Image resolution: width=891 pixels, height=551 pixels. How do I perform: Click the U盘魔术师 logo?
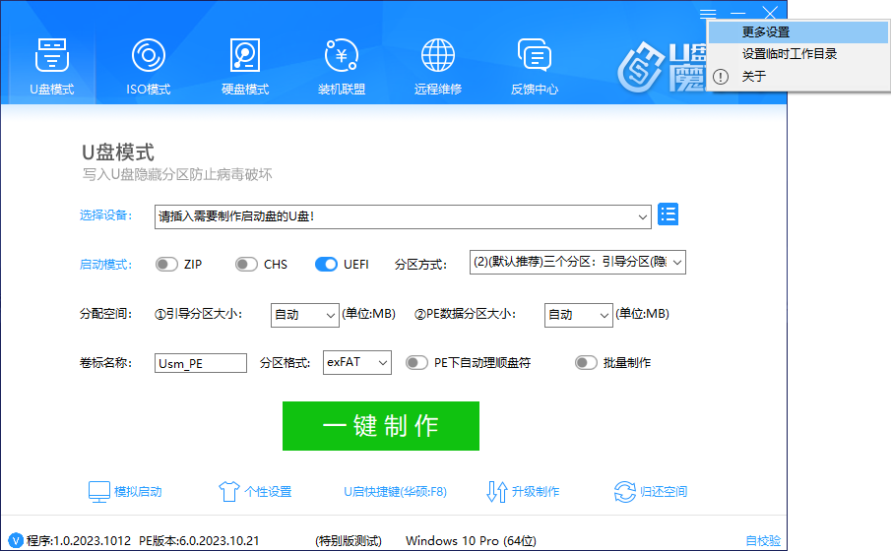[662, 68]
